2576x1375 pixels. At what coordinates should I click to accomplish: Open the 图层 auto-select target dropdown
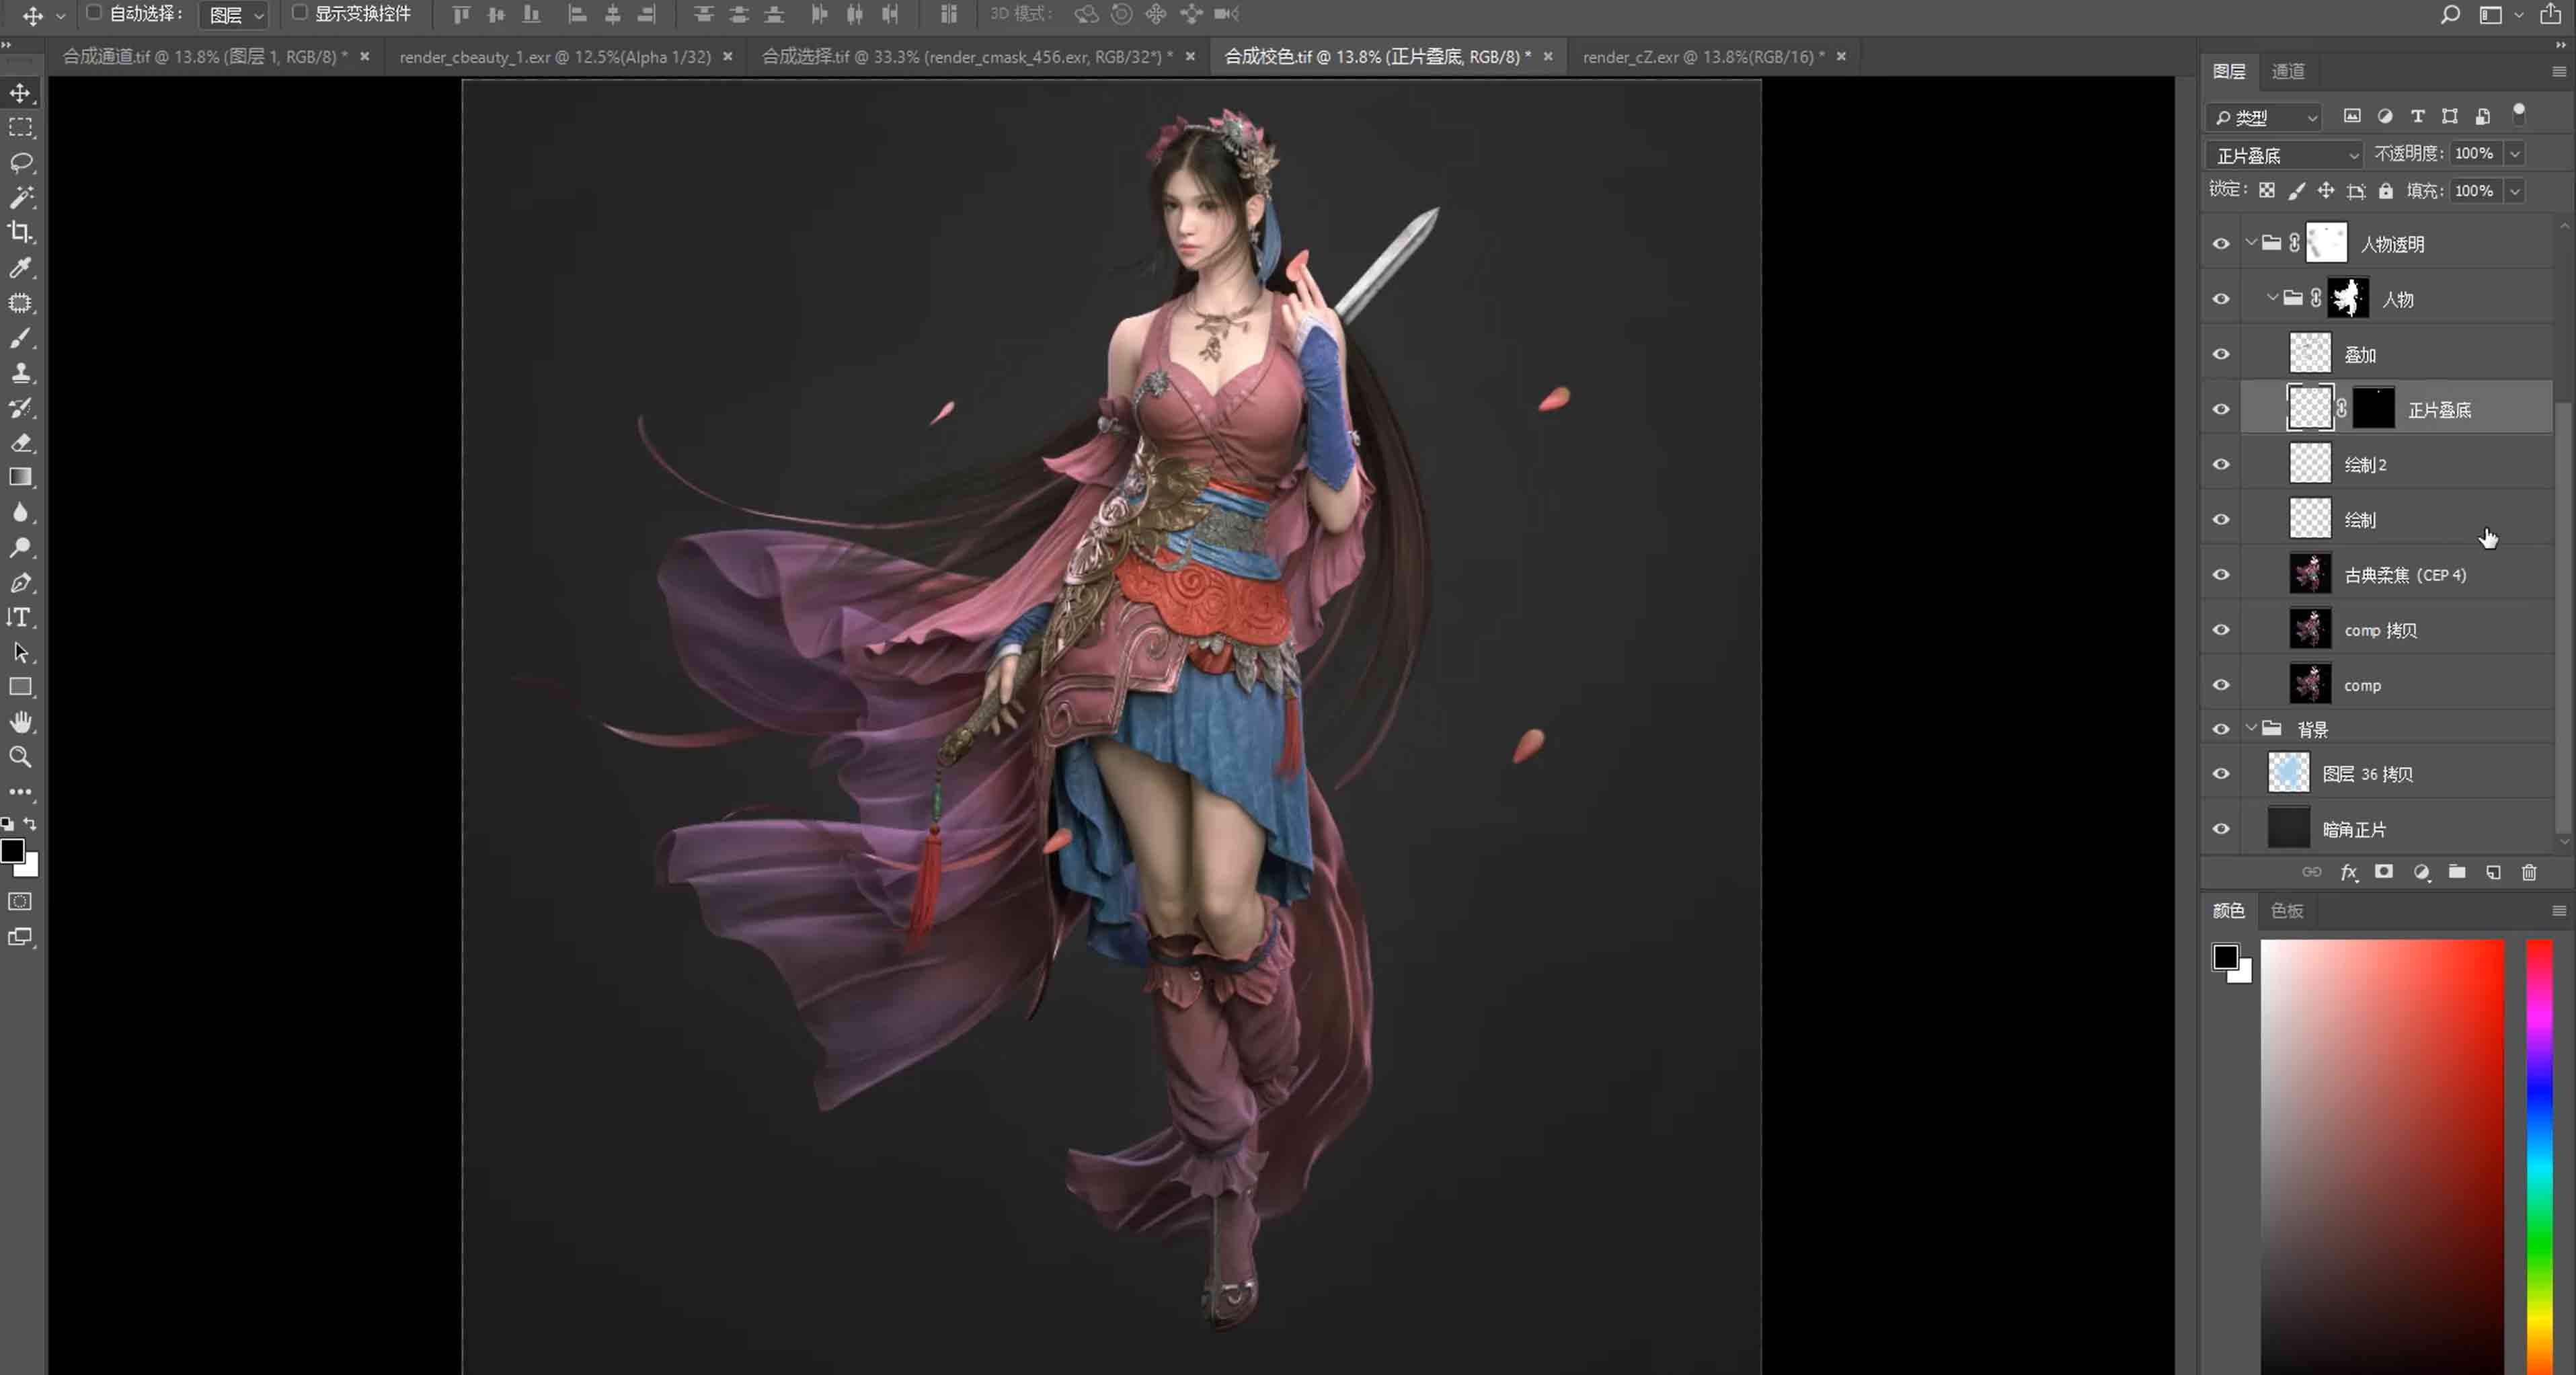pos(234,15)
